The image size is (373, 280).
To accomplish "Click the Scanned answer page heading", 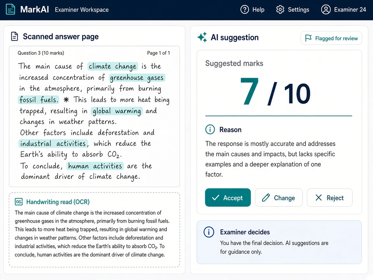I will [x=61, y=37].
